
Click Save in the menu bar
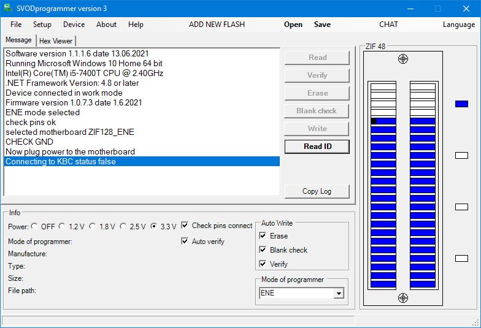(322, 25)
